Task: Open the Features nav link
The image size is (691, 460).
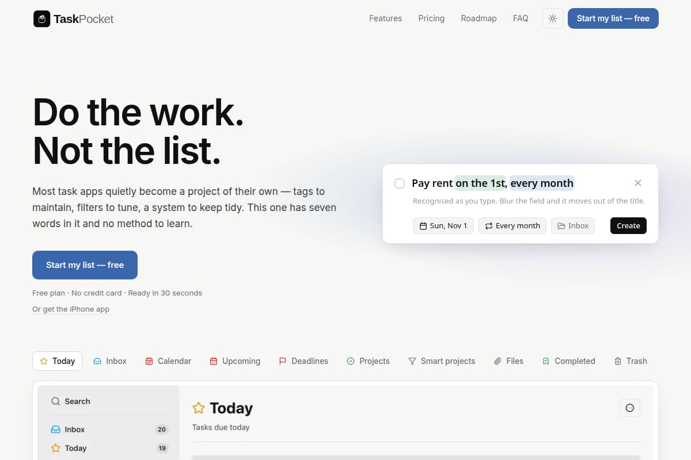Action: pos(386,18)
